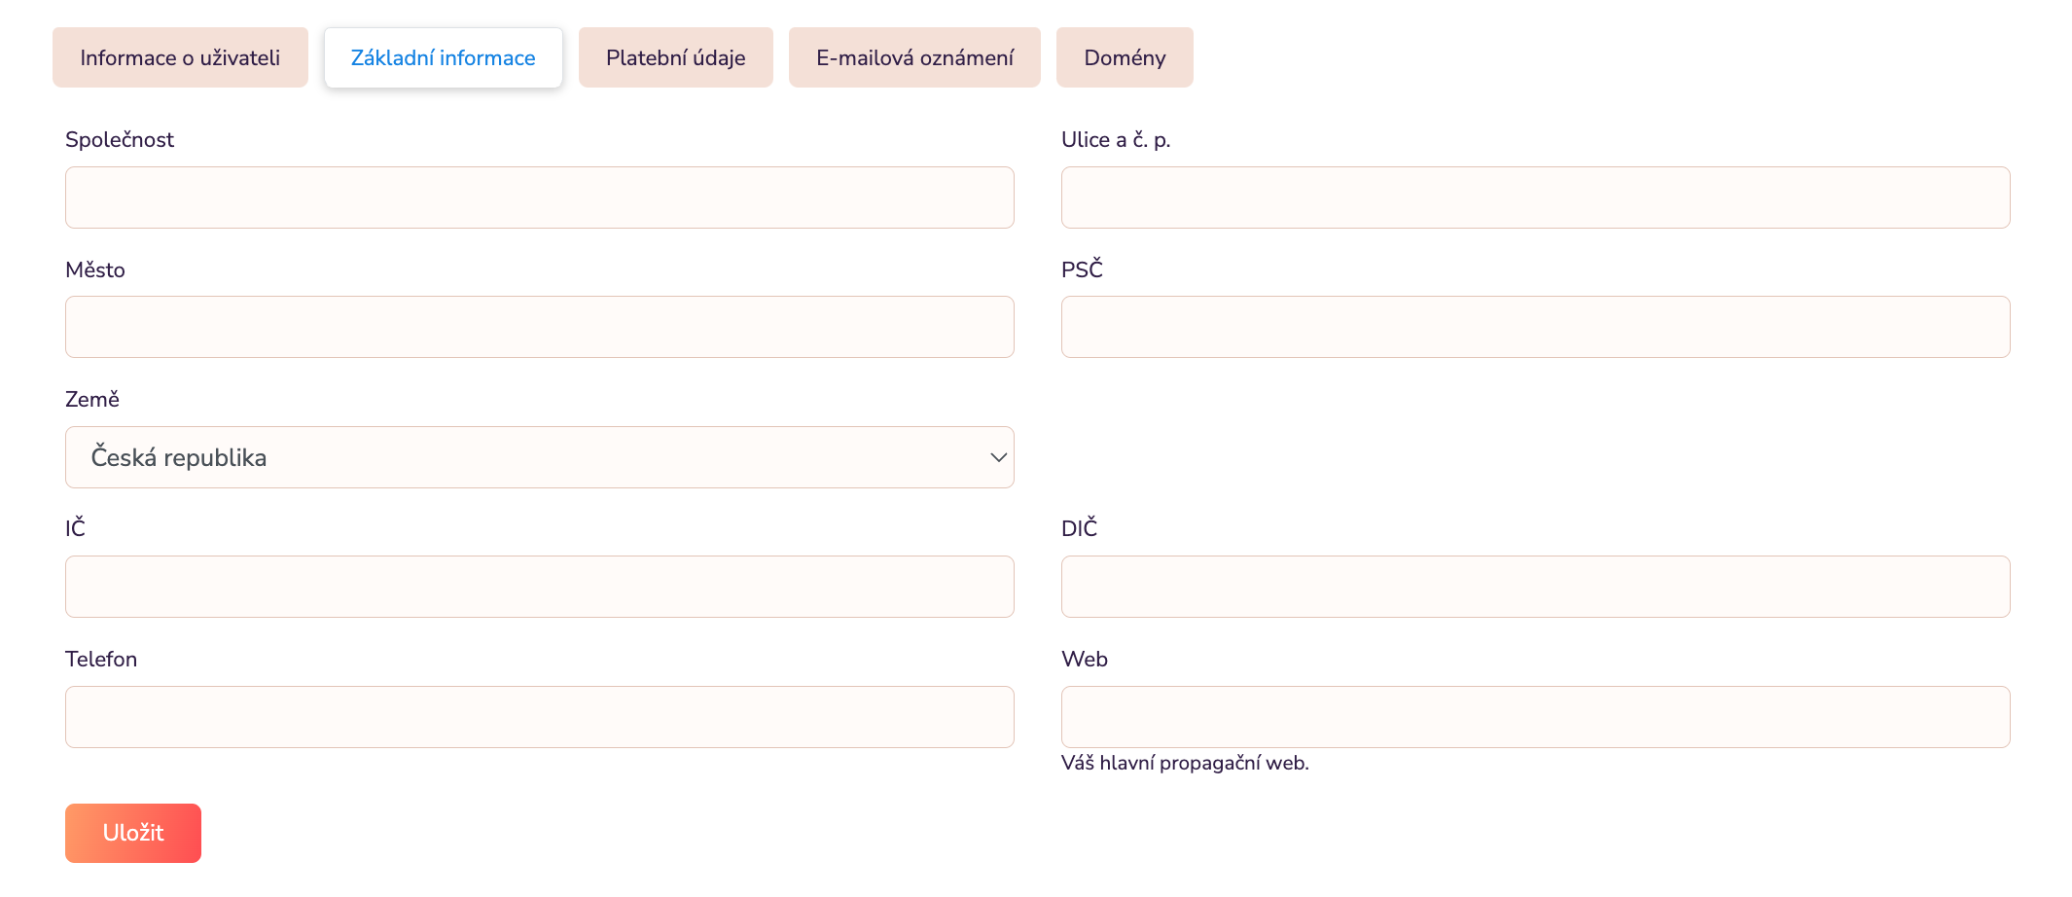
Task: Open the Informace o uživateli tab
Action: [180, 58]
